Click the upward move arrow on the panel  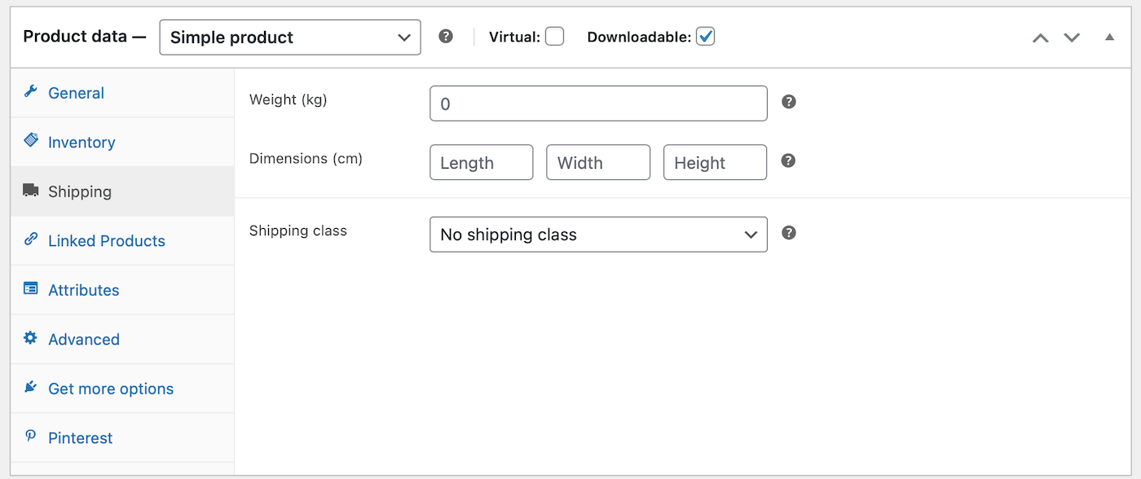coord(1040,37)
